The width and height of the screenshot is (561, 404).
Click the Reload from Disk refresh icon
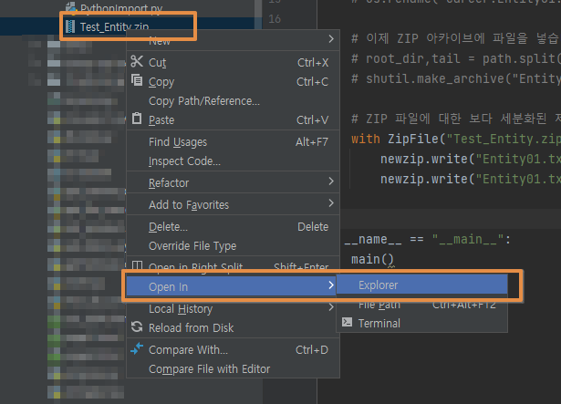point(137,326)
